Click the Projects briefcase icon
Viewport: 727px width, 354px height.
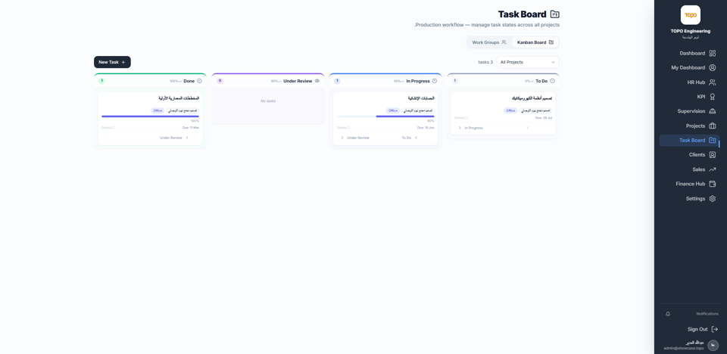coord(713,126)
